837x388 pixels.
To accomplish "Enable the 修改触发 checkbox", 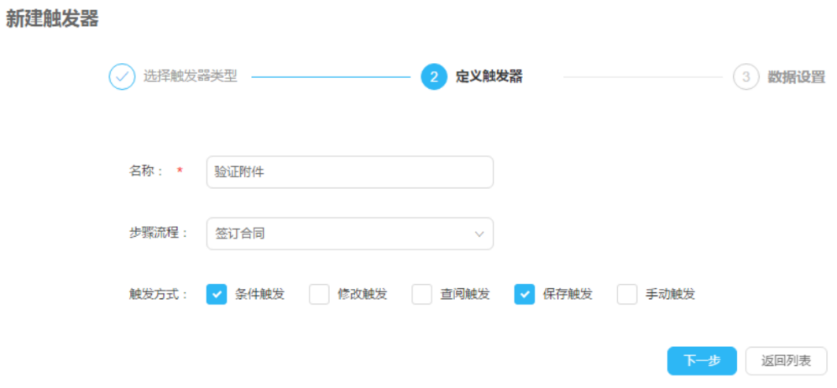I will point(319,294).
